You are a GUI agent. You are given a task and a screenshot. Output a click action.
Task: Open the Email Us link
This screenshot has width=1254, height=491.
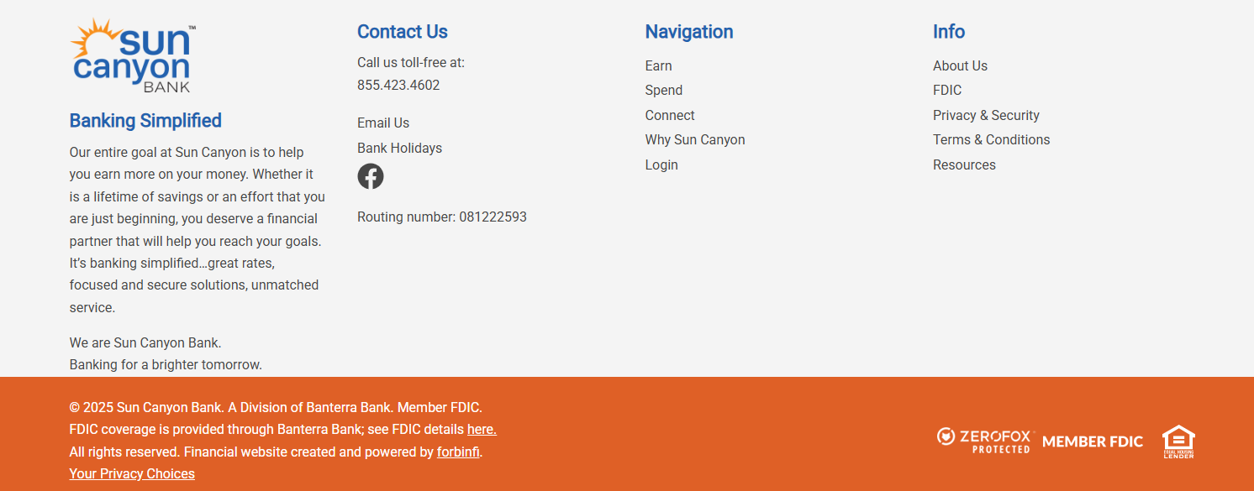383,123
